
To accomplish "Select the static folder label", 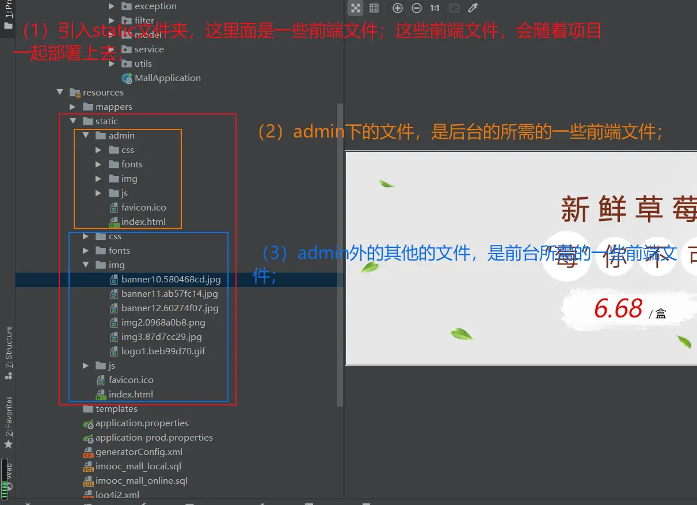I will coord(106,121).
